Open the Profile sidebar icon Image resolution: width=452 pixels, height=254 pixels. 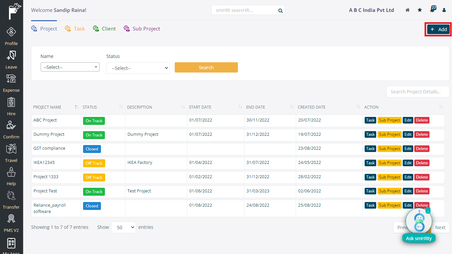click(x=11, y=32)
